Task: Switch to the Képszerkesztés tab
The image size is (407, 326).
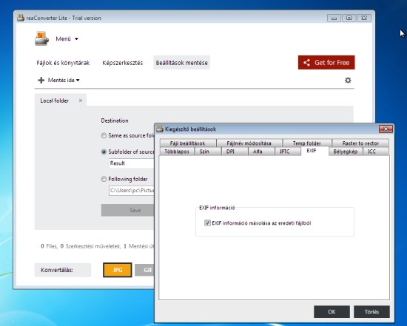Action: tap(123, 63)
